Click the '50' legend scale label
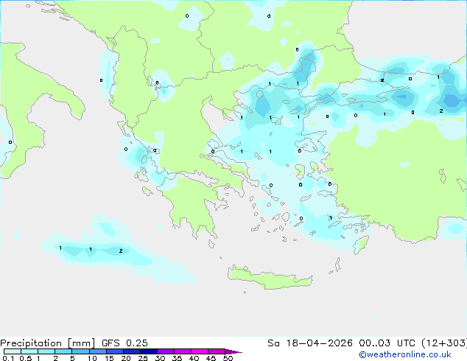467x361 pixels. point(228,358)
